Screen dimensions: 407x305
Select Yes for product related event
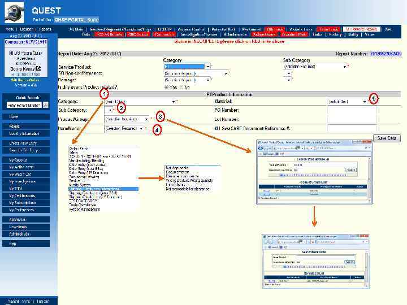click(x=167, y=88)
